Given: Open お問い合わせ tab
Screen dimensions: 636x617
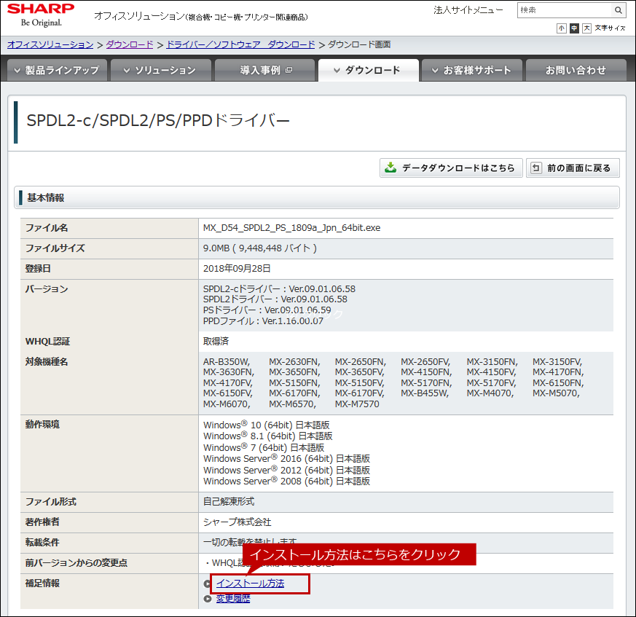Looking at the screenshot, I should coord(576,70).
